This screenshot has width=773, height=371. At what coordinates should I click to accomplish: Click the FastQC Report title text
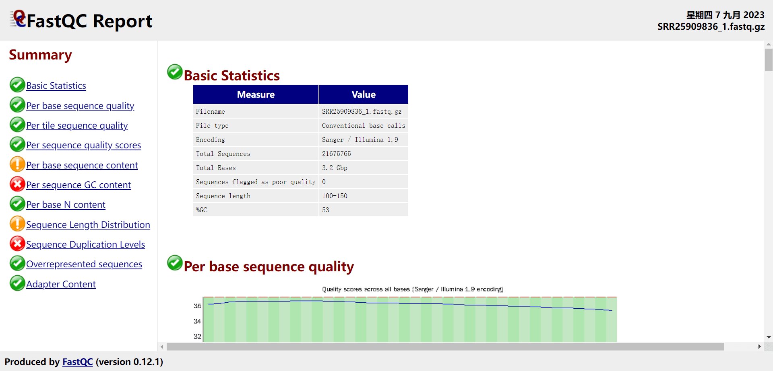click(89, 21)
